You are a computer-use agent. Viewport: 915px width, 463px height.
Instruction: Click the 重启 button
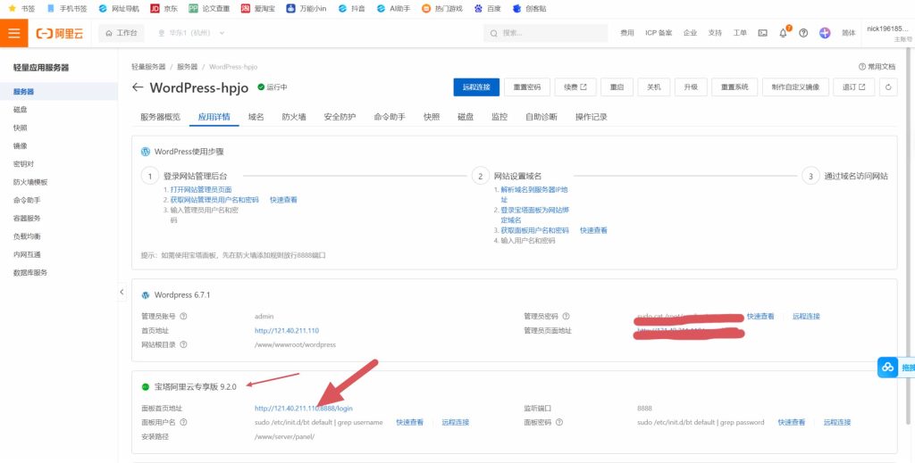pyautogui.click(x=617, y=87)
